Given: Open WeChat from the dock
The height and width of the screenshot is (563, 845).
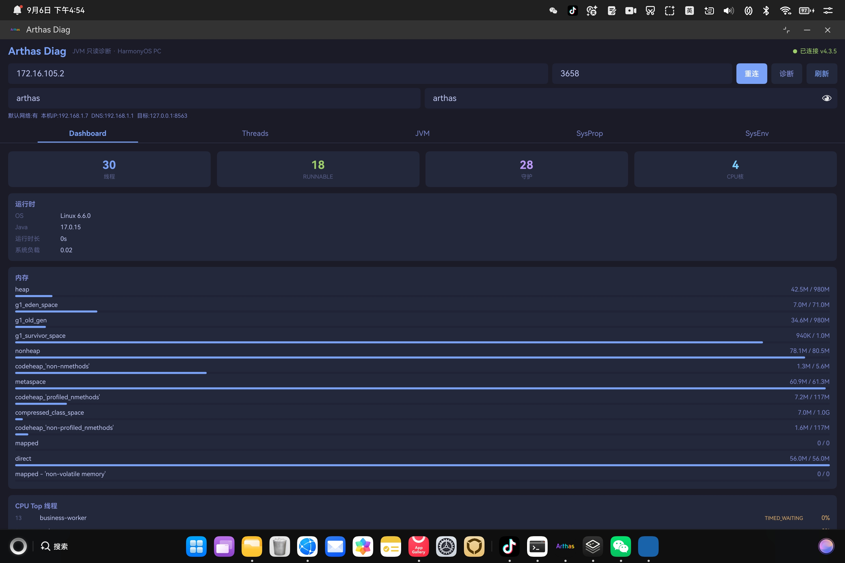Looking at the screenshot, I should [x=621, y=546].
